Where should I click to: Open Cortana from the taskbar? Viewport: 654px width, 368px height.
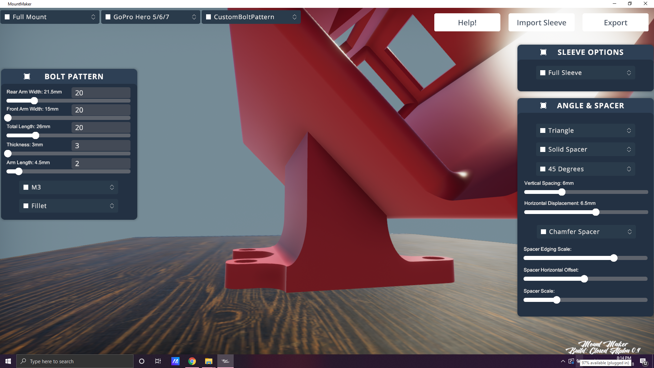coord(142,361)
